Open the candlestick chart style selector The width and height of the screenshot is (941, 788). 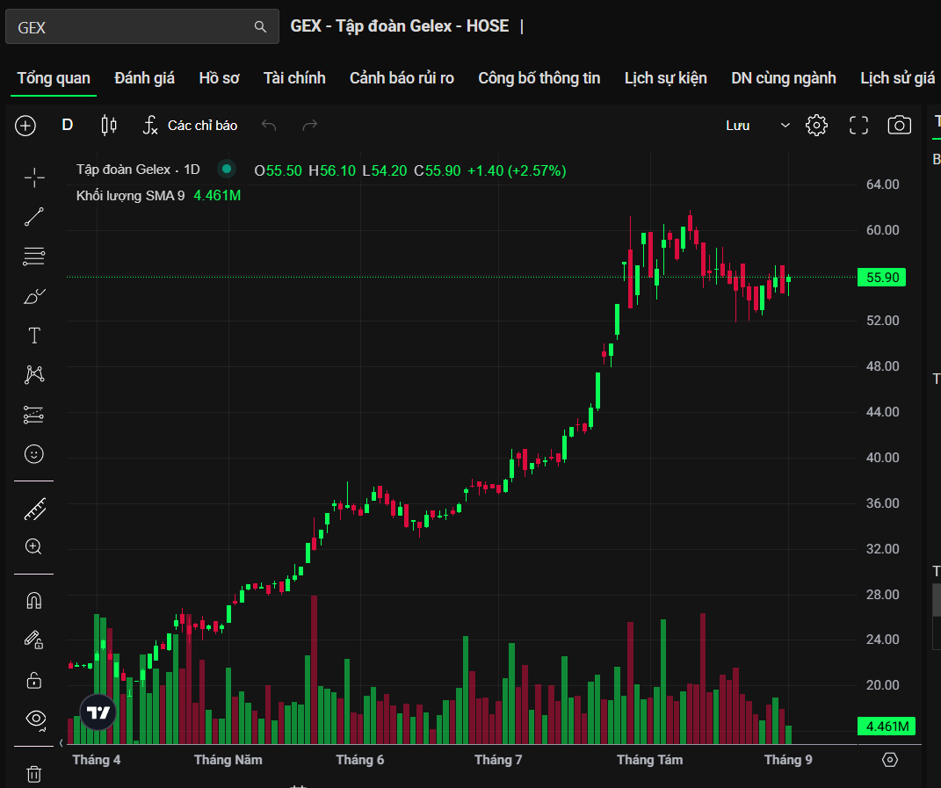coord(109,125)
